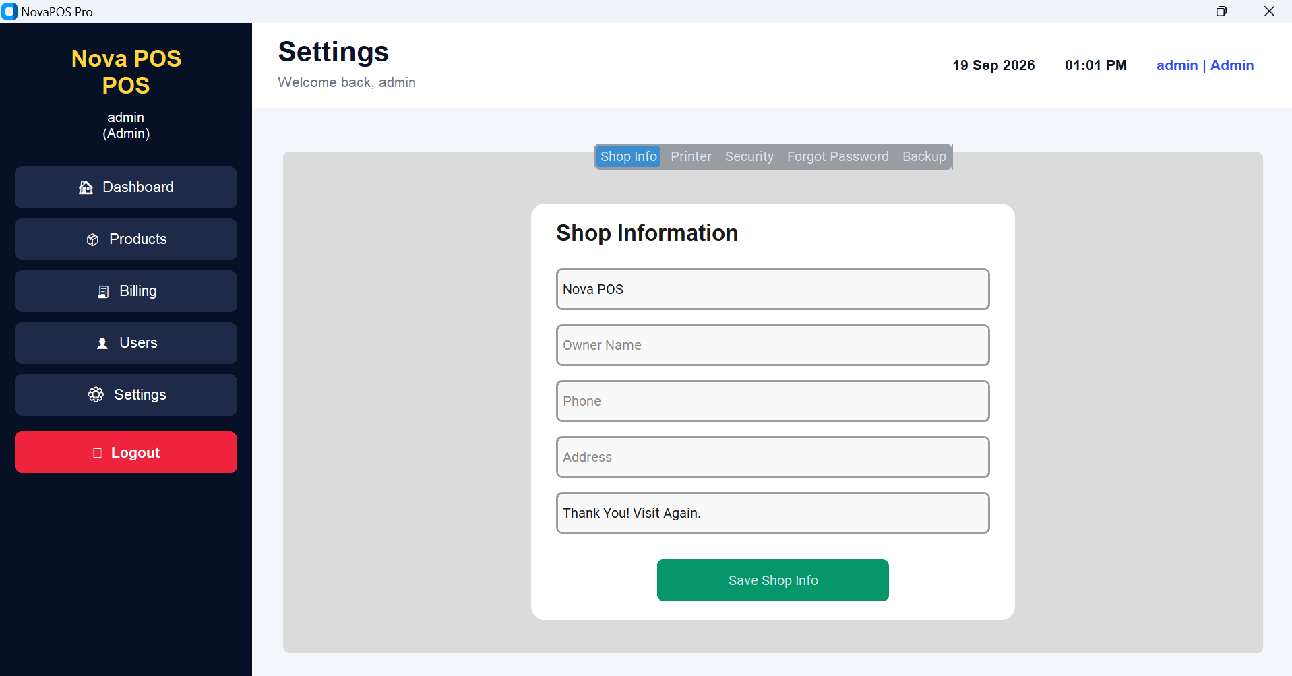
Task: Save the shop info
Action: [773, 580]
